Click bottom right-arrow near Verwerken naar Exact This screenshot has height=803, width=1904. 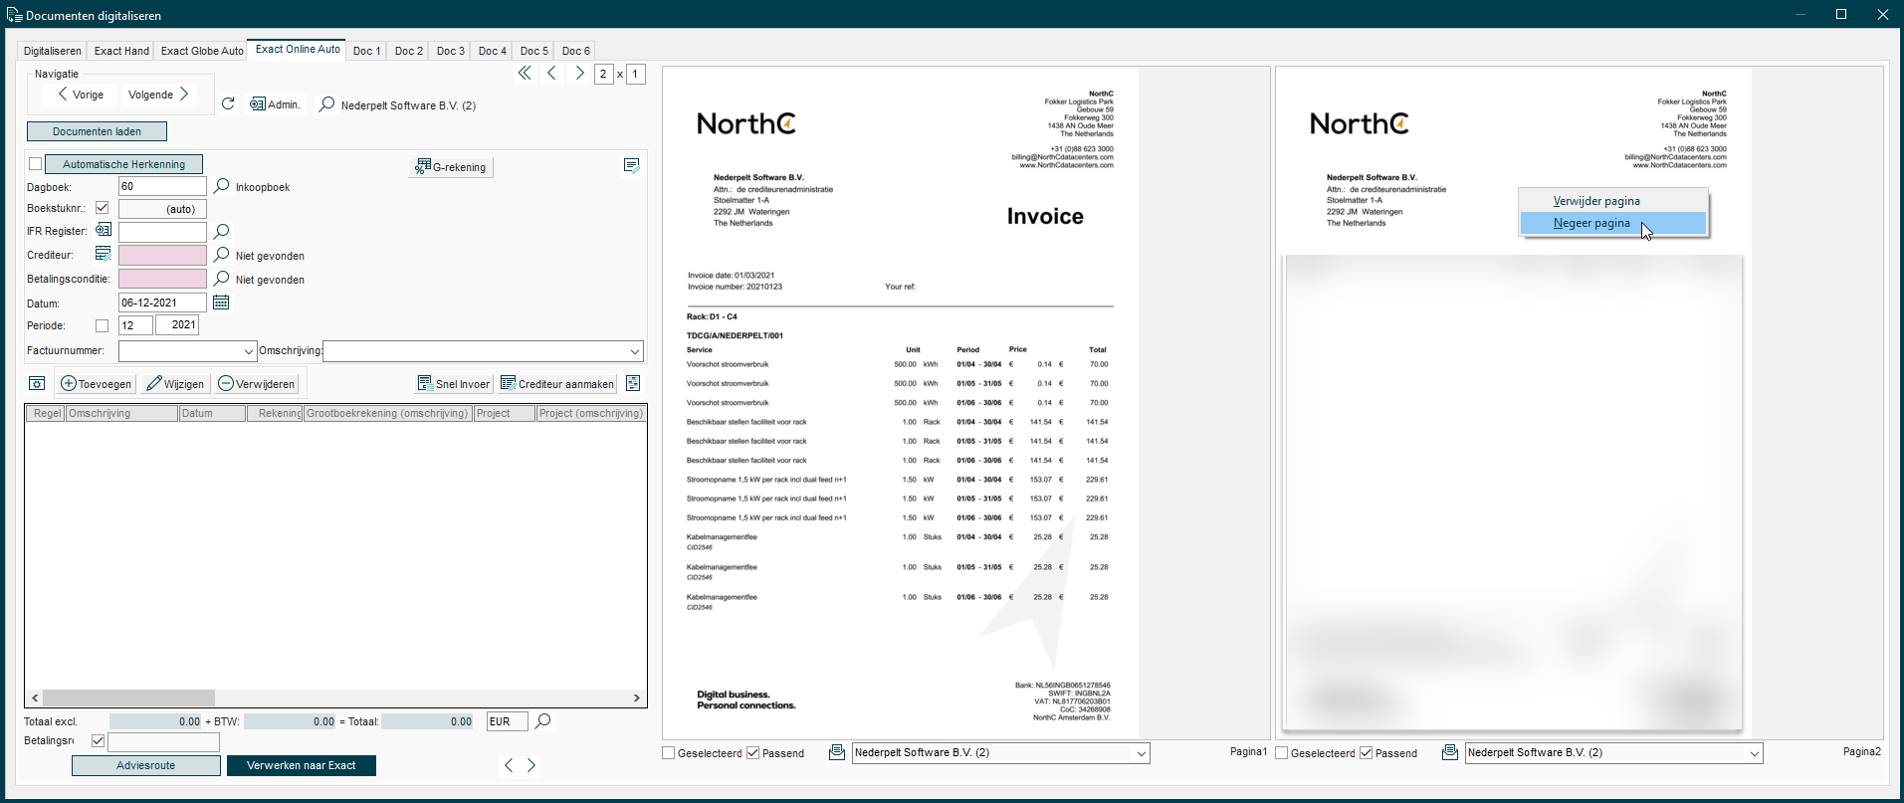(531, 765)
